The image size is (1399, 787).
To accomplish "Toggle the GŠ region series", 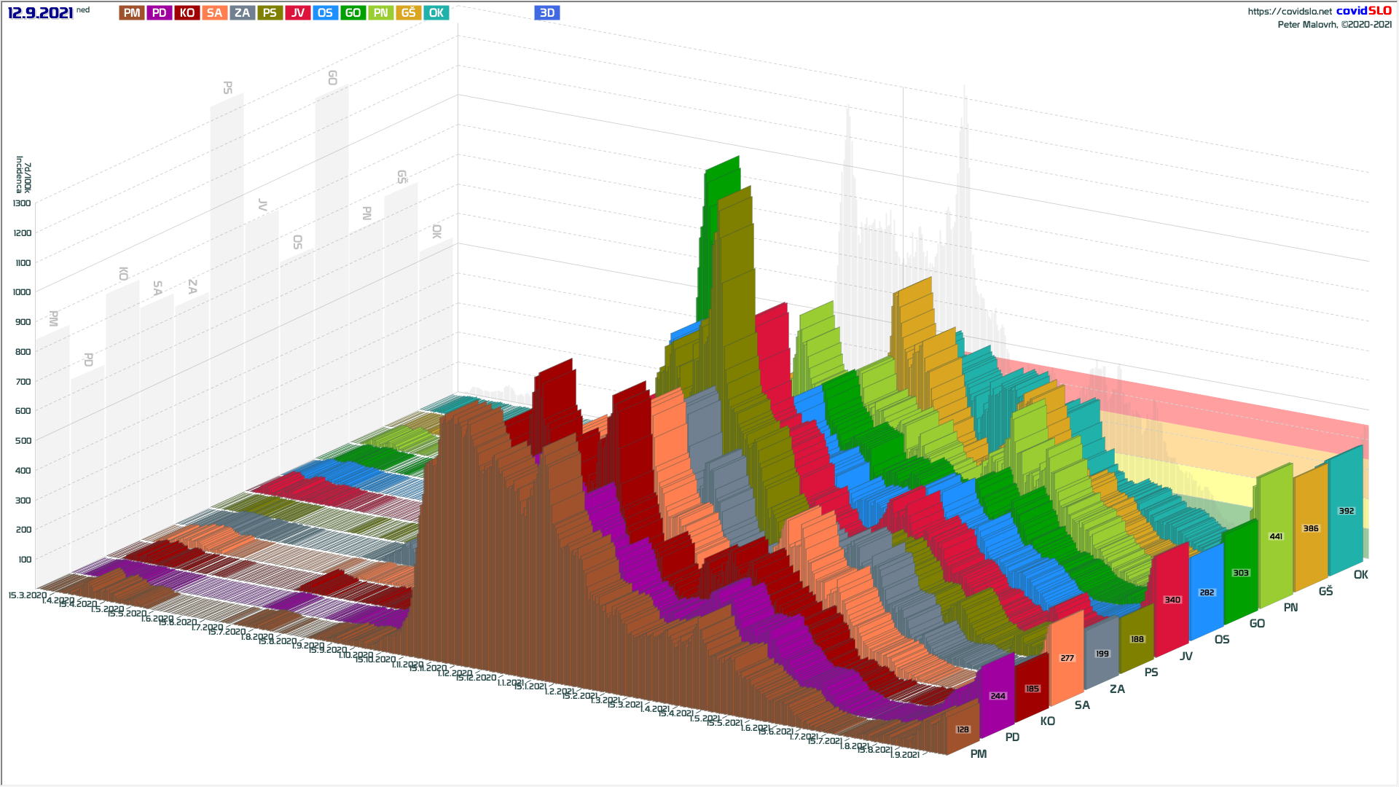I will tap(409, 12).
